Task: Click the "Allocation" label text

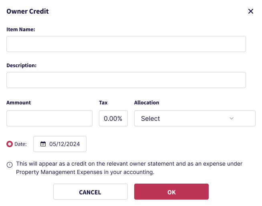Action: (147, 102)
